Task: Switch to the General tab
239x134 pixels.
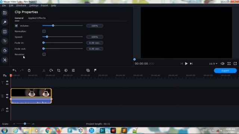Action: pyautogui.click(x=19, y=18)
